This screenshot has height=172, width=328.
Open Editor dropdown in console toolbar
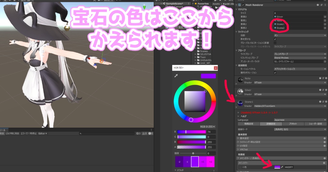pyautogui.click(x=43, y=133)
